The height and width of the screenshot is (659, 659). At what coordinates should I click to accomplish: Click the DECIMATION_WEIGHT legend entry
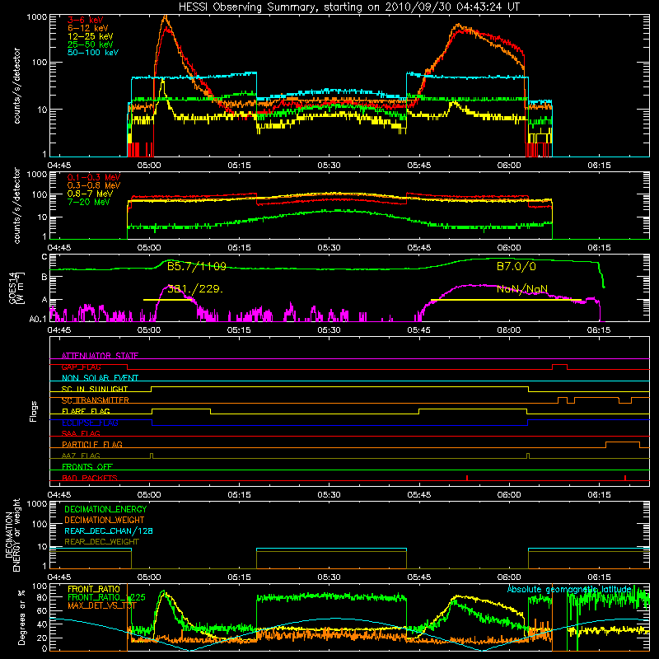105,520
